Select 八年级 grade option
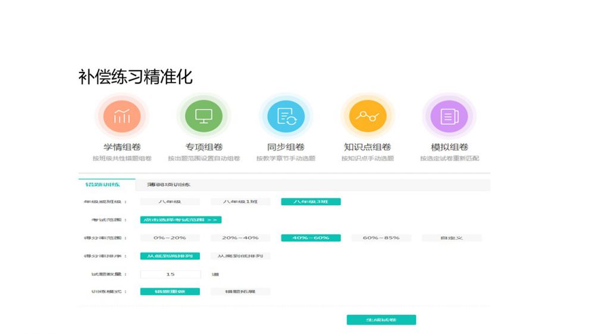Screen dimensions: 595x334 click(170, 202)
